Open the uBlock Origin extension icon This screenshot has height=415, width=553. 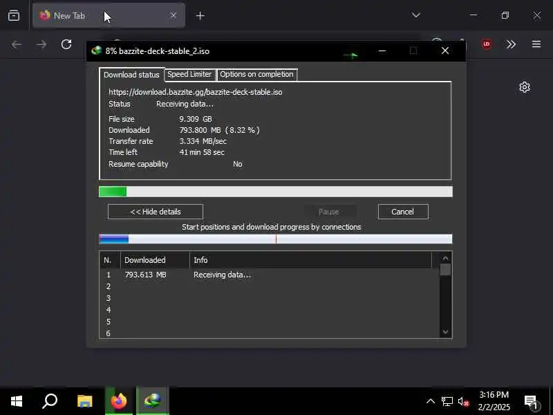(x=487, y=44)
